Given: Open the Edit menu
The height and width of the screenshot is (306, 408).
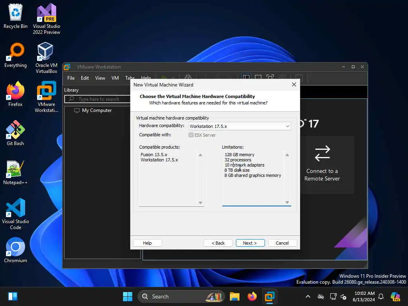Looking at the screenshot, I should click(84, 78).
